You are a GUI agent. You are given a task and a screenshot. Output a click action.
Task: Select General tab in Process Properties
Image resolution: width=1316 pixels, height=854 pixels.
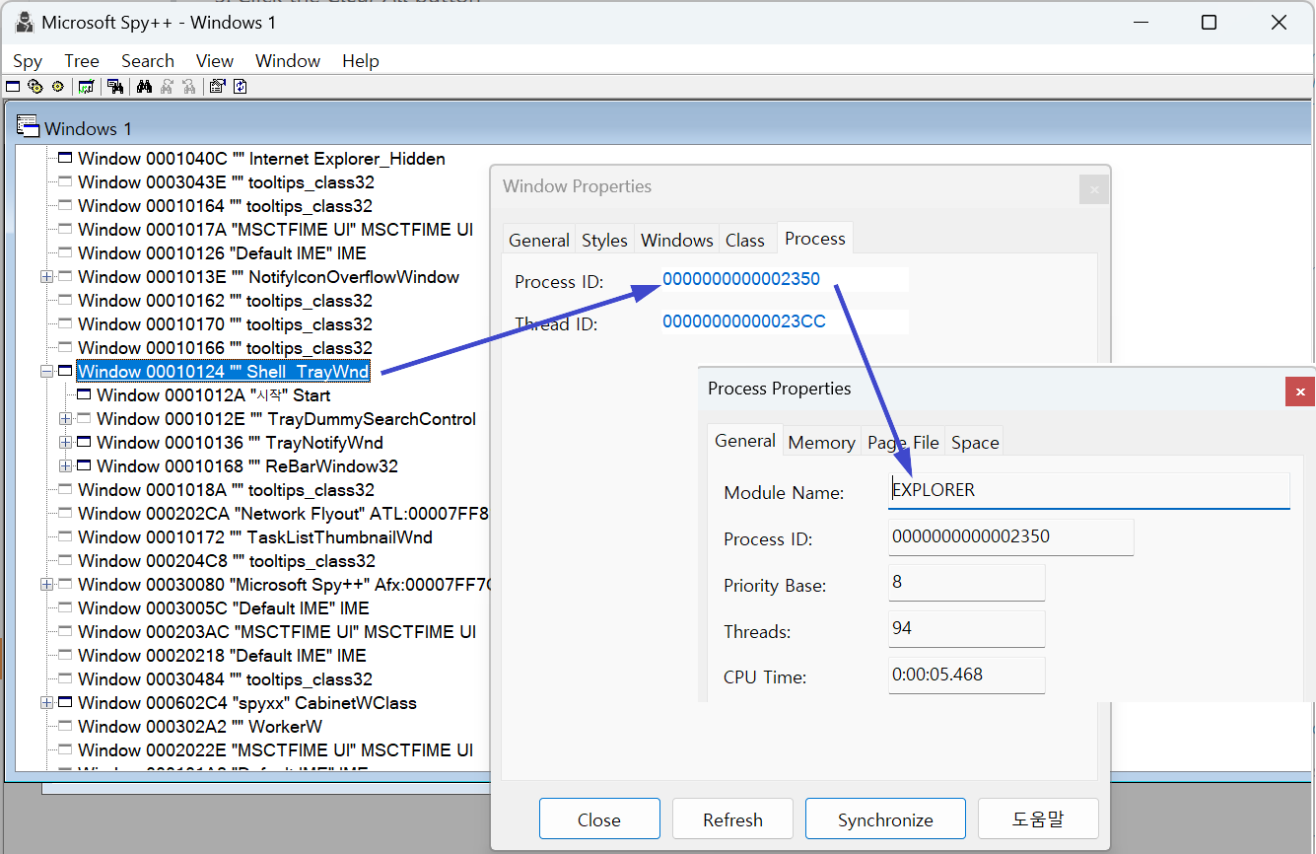(x=745, y=440)
